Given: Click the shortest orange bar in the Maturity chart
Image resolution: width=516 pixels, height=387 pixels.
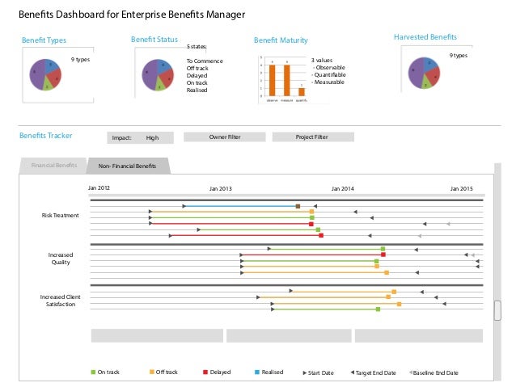Looking at the screenshot, I should (302, 92).
